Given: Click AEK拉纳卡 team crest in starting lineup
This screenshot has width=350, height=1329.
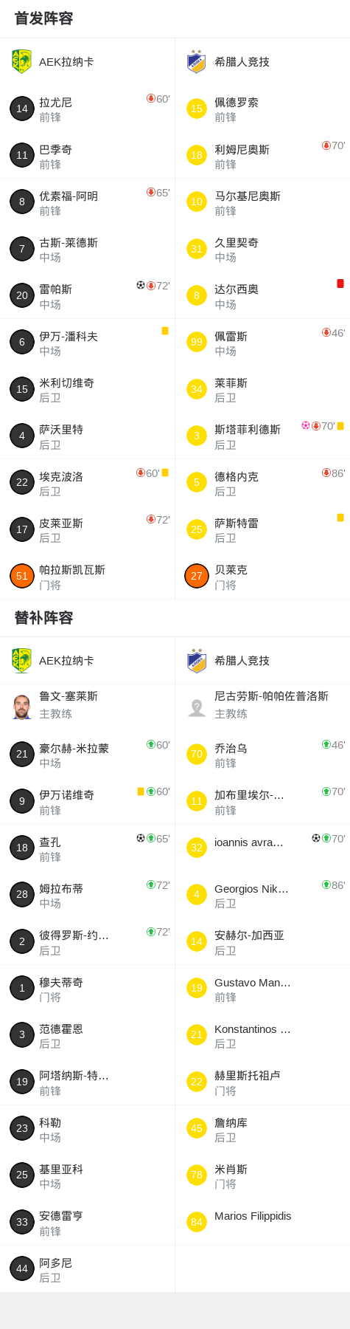Looking at the screenshot, I should pyautogui.click(x=21, y=61).
